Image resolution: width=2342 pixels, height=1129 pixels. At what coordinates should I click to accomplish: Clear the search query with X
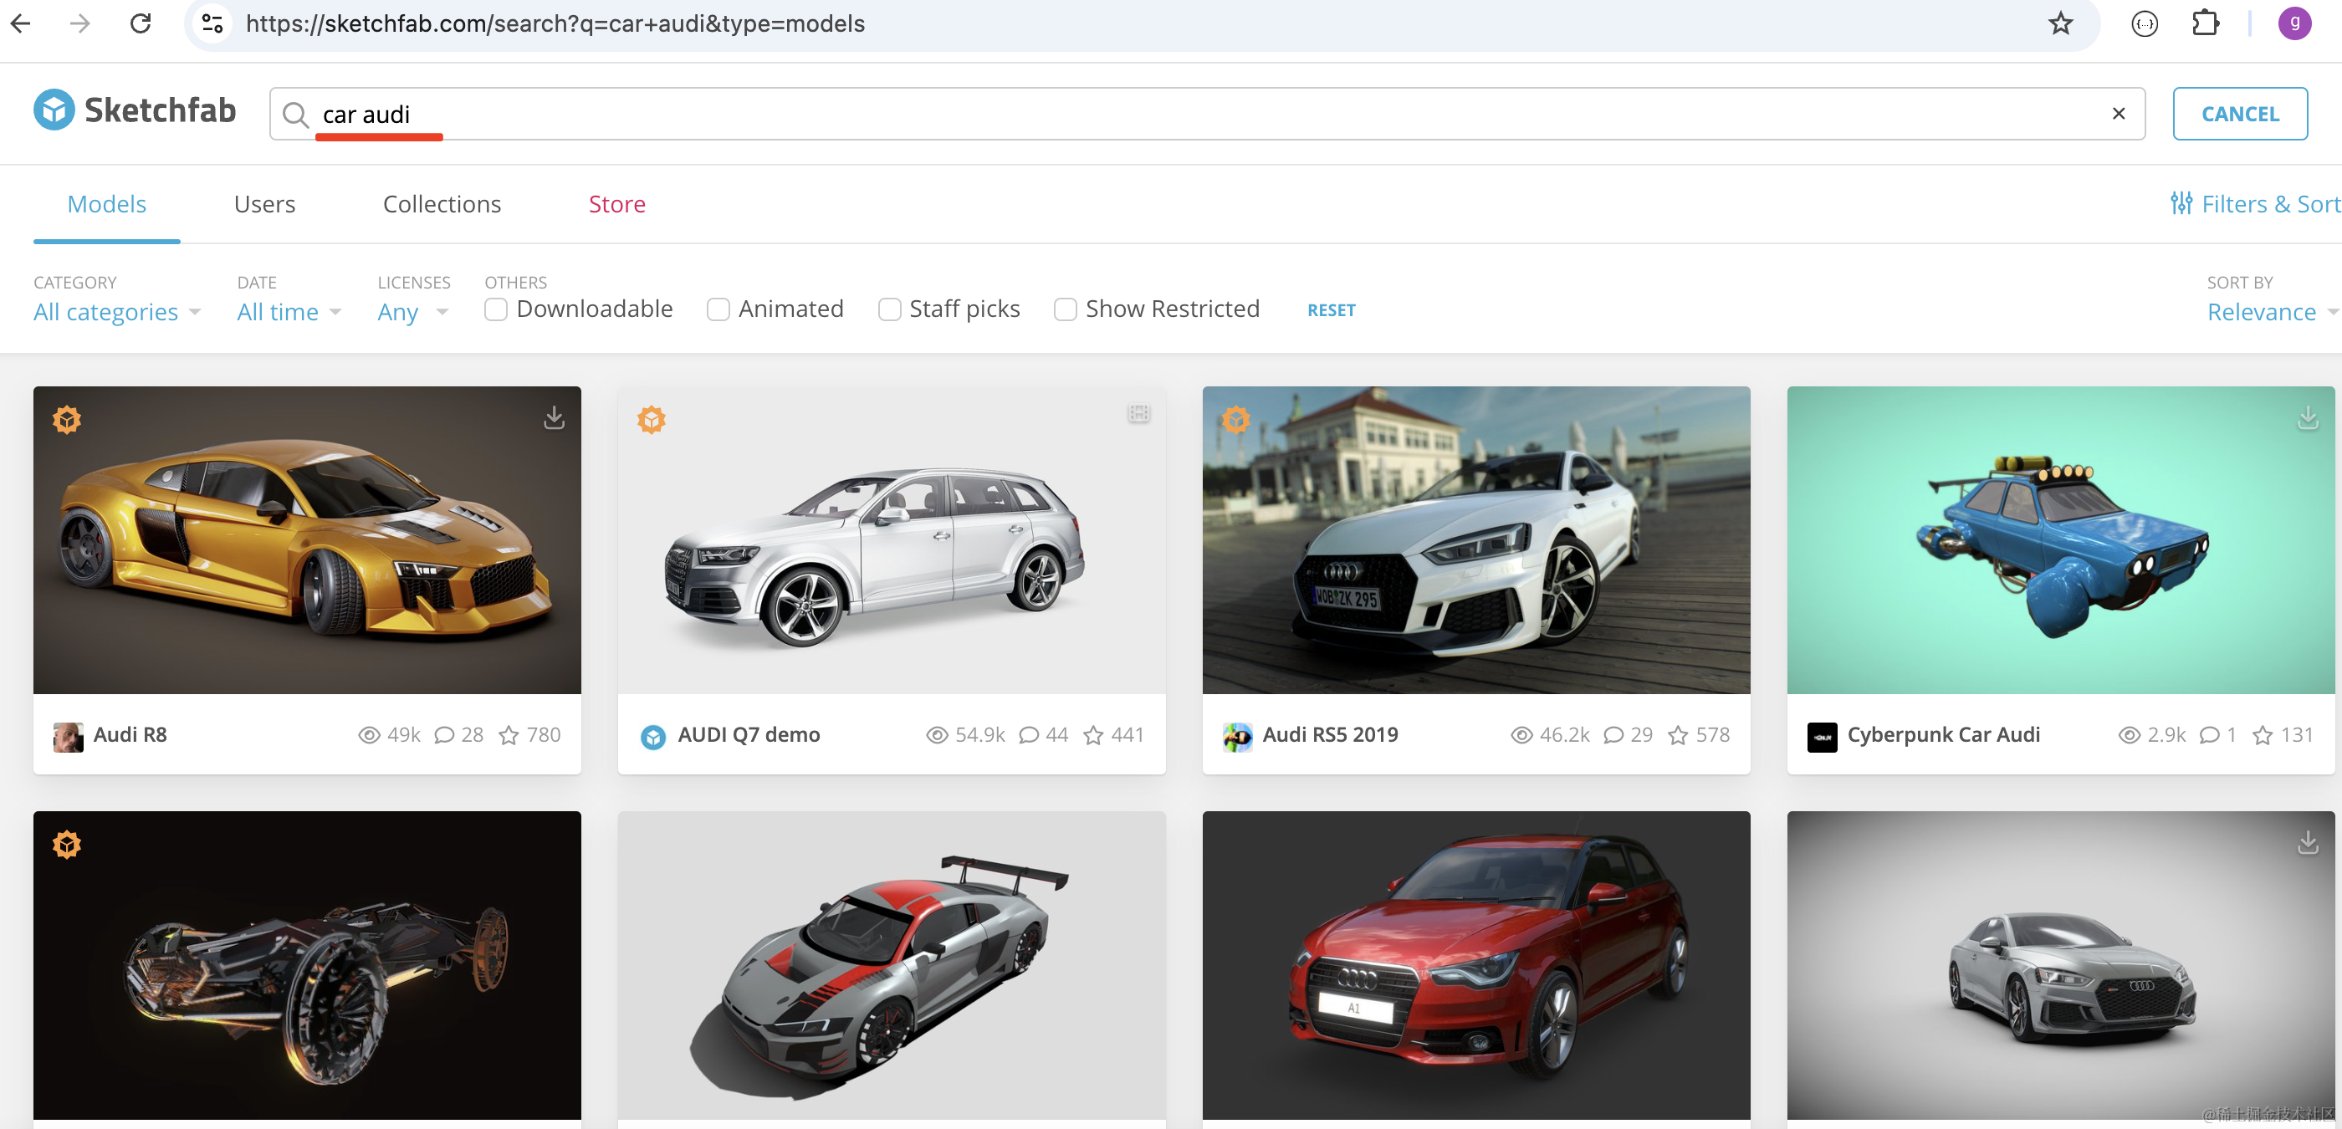pos(2119,114)
